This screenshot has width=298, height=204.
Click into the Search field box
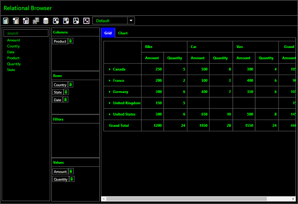pyautogui.click(x=27, y=33)
